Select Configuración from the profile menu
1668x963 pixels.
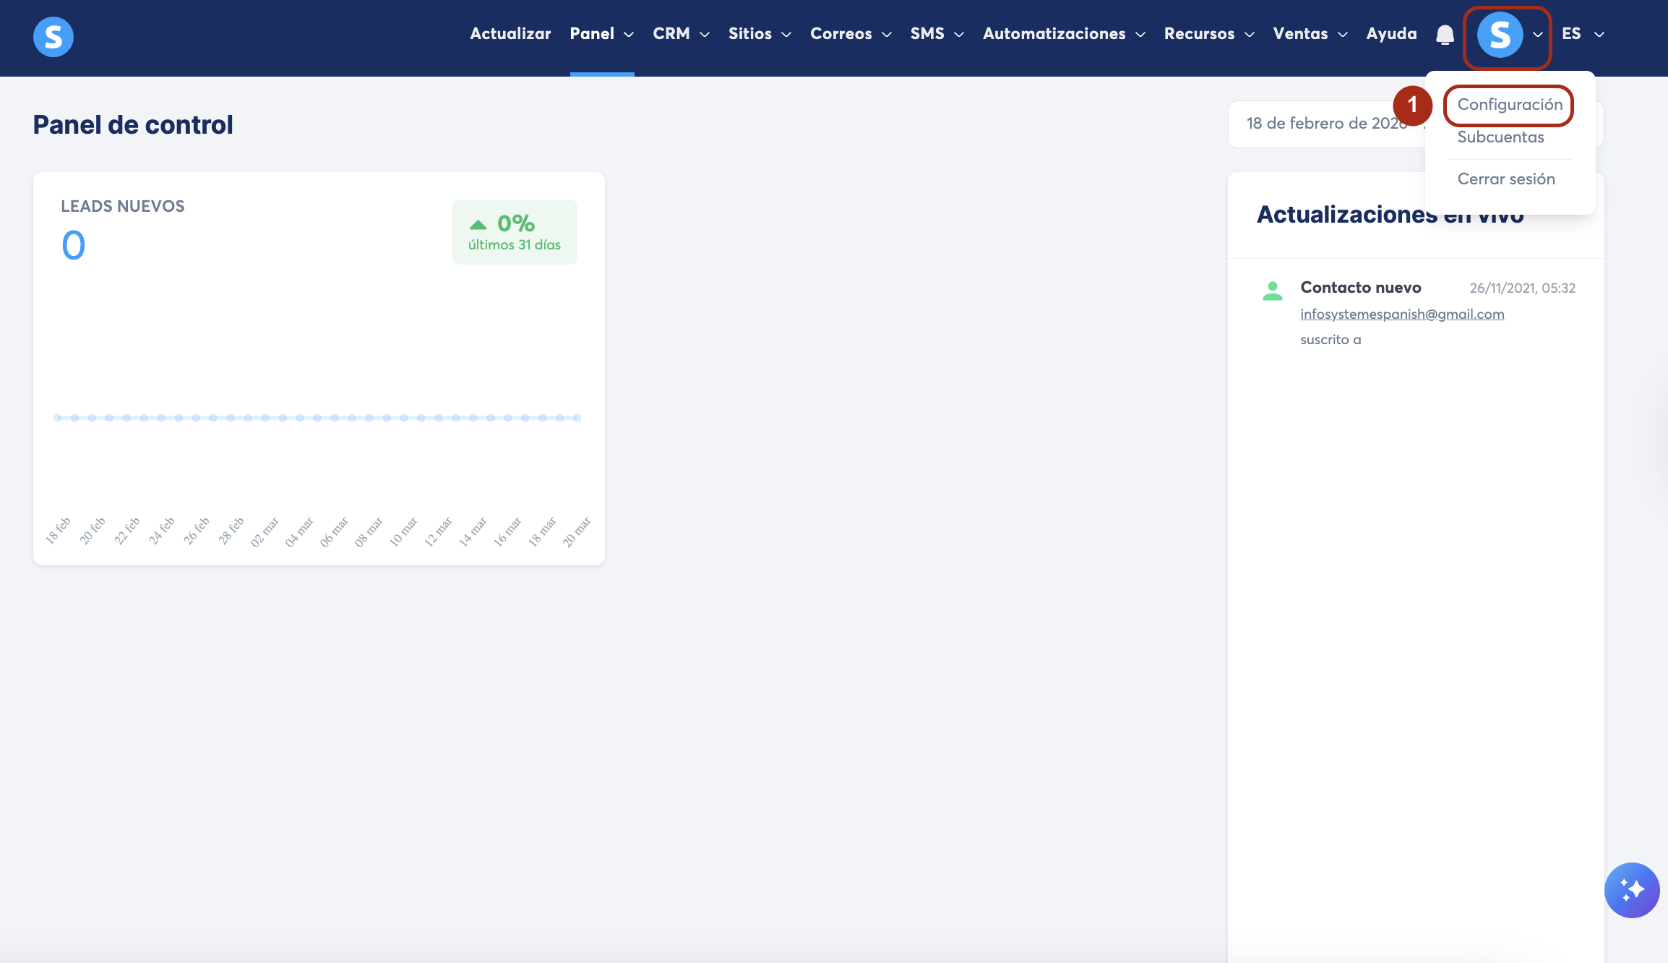(1509, 105)
